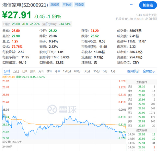Image resolution: width=162 pixels, height=151 pixels.
Task: Select the 日K chart tab
Action: click(x=25, y=71)
